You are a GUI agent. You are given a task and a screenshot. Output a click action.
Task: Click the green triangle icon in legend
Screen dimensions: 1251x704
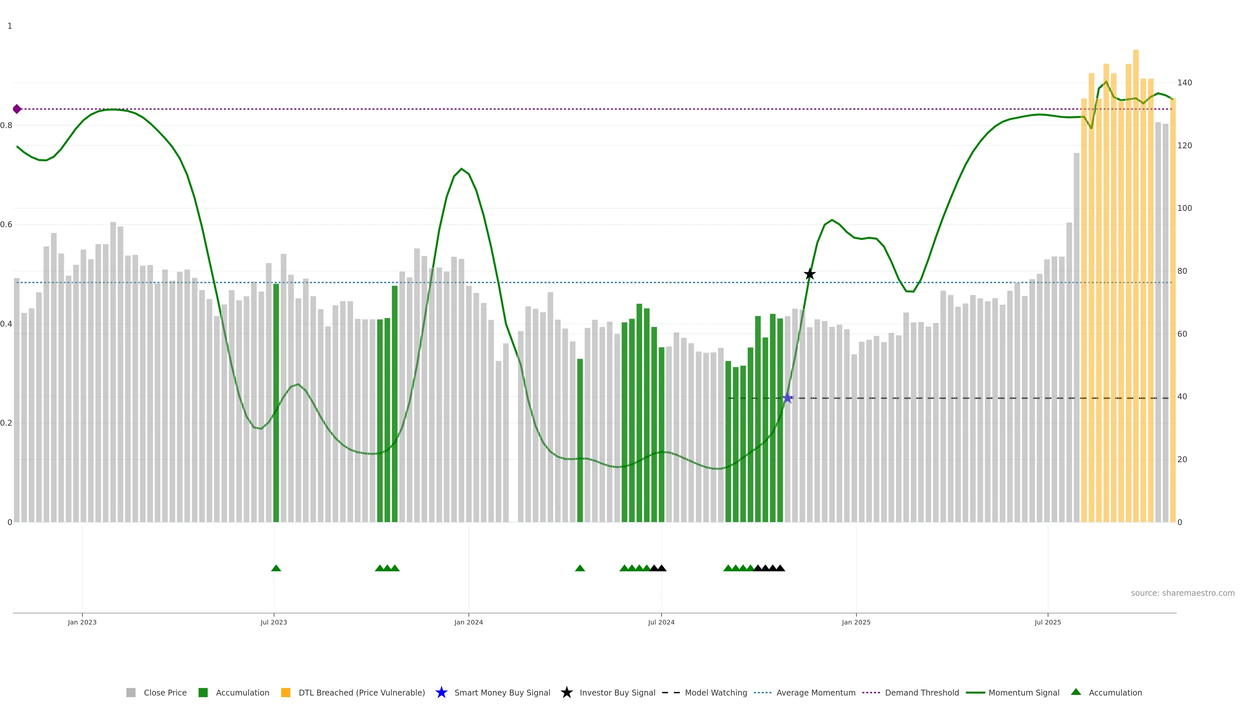1076,692
